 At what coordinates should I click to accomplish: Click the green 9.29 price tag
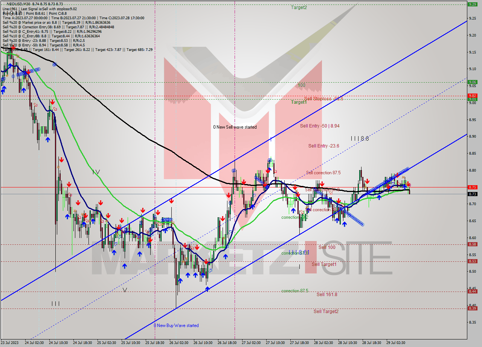coord(473,4)
